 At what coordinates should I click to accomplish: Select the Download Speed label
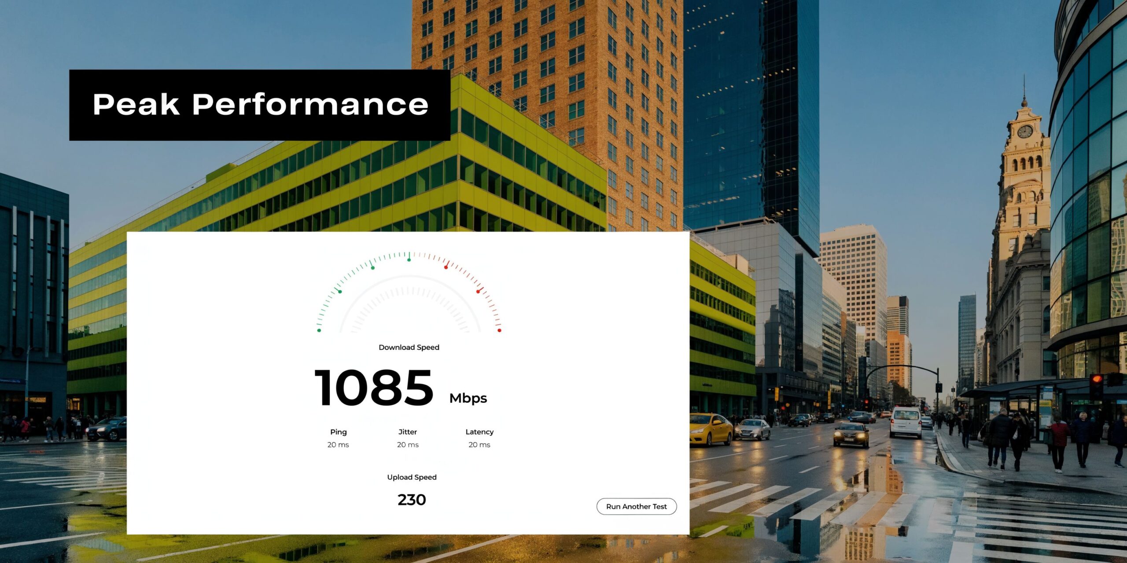coord(409,347)
